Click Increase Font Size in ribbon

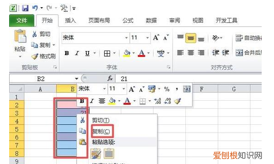pyautogui.click(x=156, y=38)
